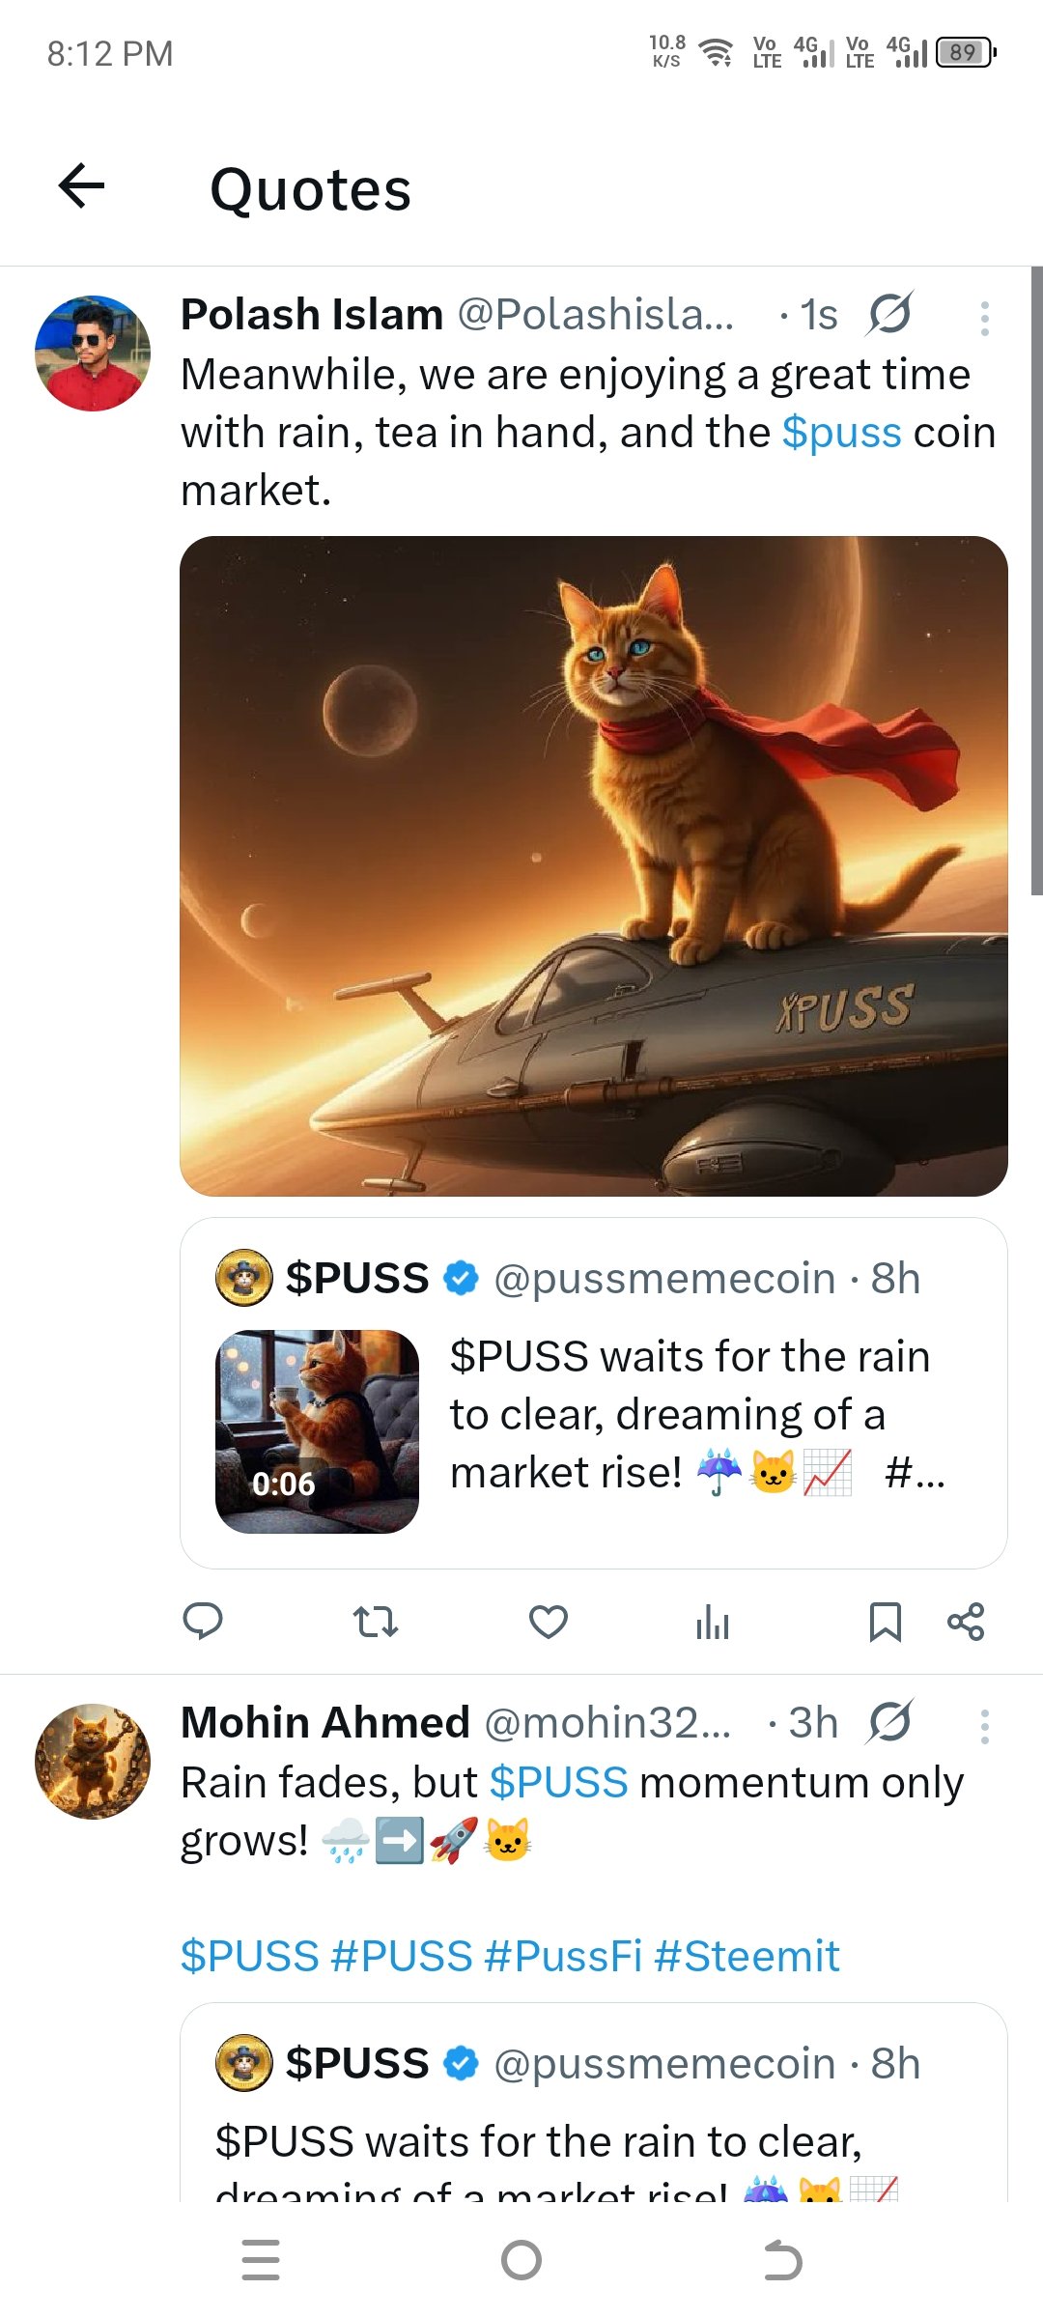1043x2318 pixels.
Task: View analytics for Polash Islam's post
Action: pyautogui.click(x=713, y=1621)
